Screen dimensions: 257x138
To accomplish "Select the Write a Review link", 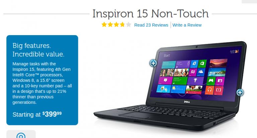I will point(187,25).
